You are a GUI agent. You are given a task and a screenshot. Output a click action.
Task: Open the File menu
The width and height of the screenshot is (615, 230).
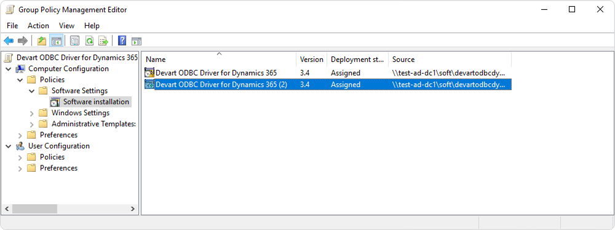click(12, 26)
